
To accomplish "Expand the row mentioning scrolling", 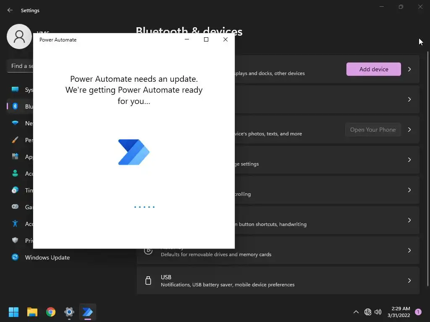I will tap(409, 190).
